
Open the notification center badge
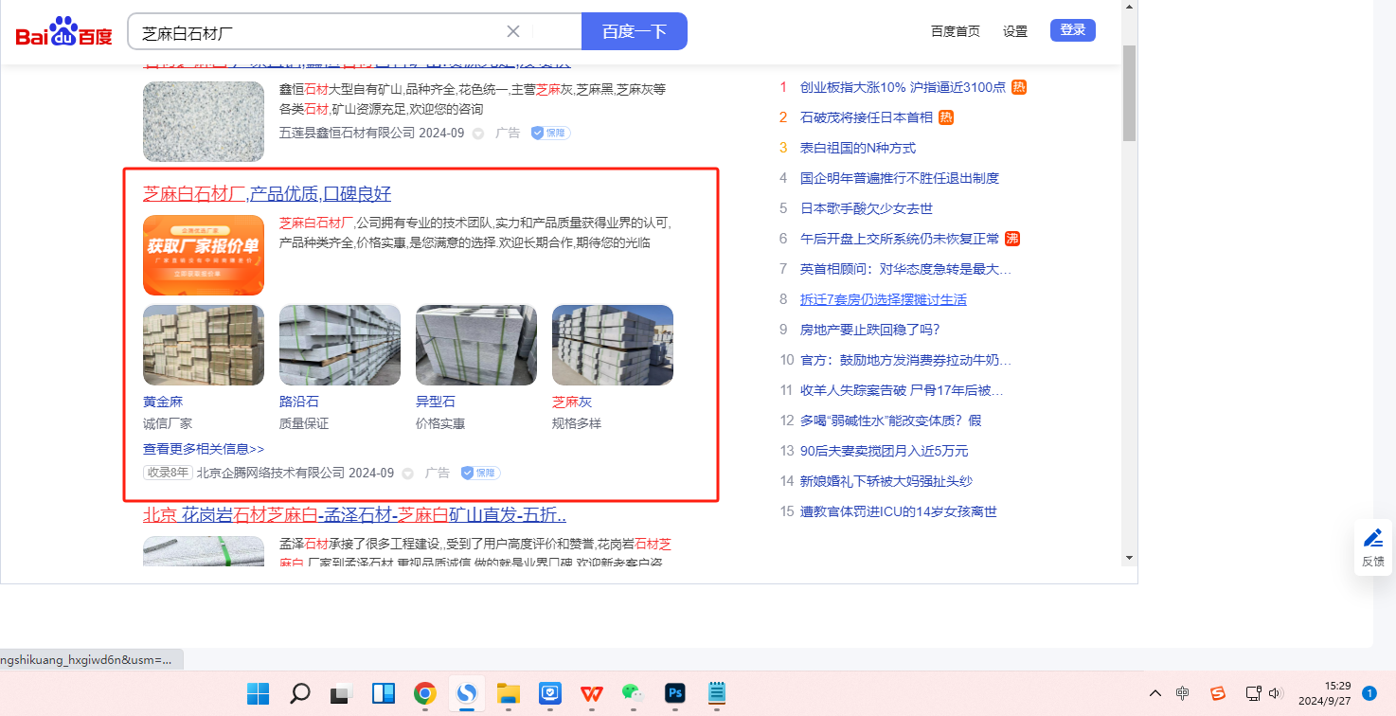pos(1369,693)
